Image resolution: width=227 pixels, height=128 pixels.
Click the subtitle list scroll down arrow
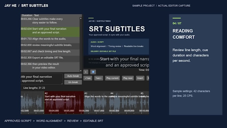coord(81,71)
